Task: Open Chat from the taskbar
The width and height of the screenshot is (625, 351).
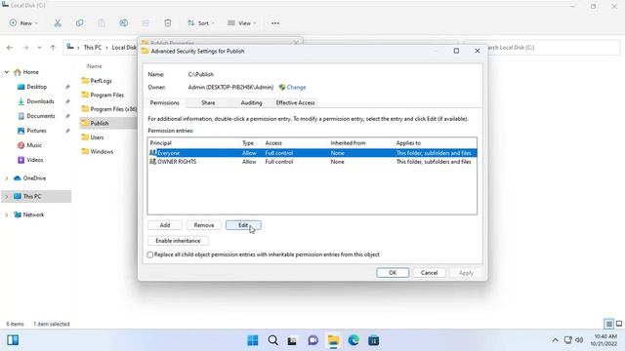Action: point(312,340)
